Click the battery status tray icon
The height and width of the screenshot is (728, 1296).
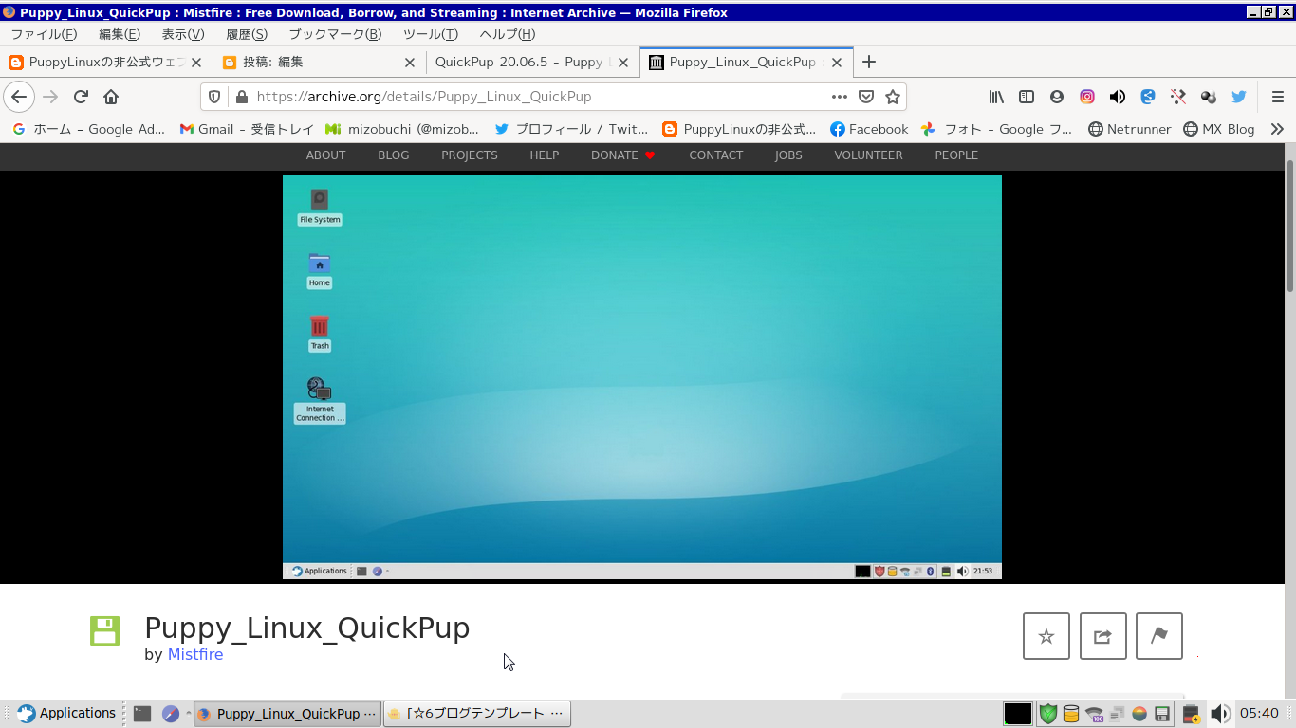pyautogui.click(x=1192, y=713)
